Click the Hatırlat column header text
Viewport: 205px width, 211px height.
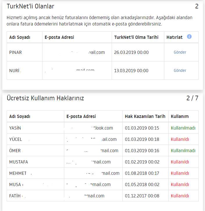coord(174,37)
